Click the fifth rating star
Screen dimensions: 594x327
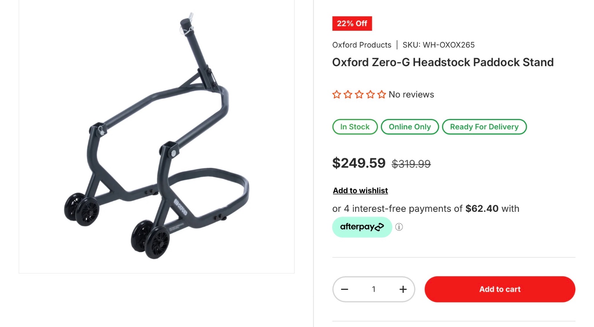tap(382, 94)
